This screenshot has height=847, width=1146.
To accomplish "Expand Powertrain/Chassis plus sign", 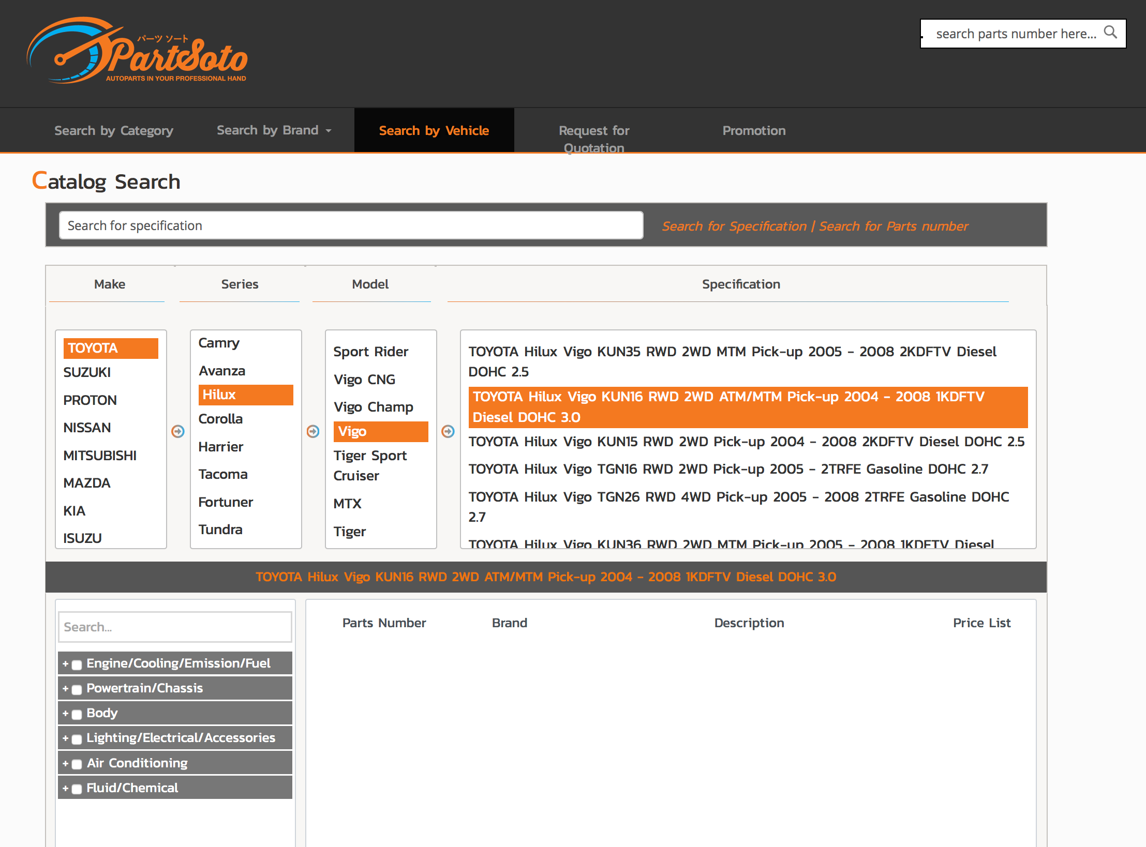I will (x=65, y=688).
